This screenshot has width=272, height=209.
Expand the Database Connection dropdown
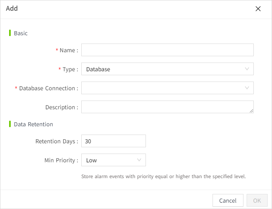click(x=167, y=88)
